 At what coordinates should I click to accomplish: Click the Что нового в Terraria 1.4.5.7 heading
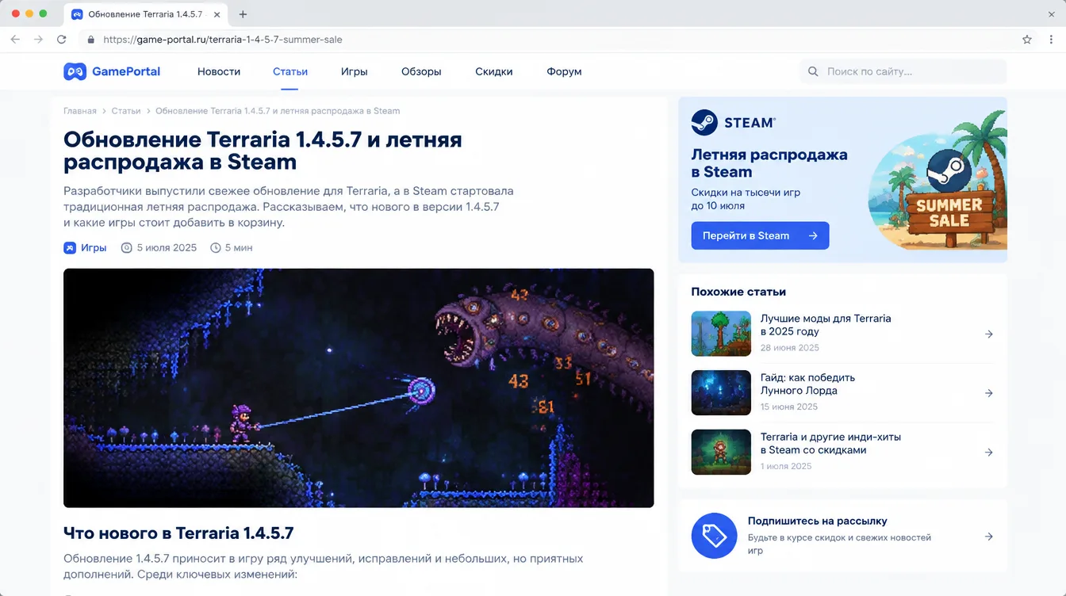pyautogui.click(x=178, y=533)
